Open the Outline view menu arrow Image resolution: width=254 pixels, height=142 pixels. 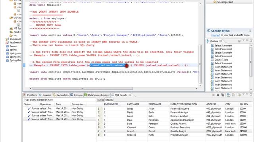(x=243, y=40)
